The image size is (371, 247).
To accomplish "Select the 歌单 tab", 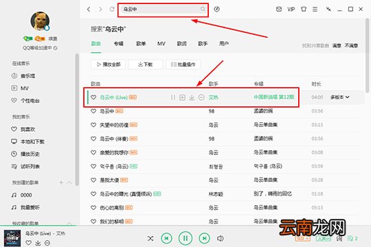I will [x=141, y=43].
